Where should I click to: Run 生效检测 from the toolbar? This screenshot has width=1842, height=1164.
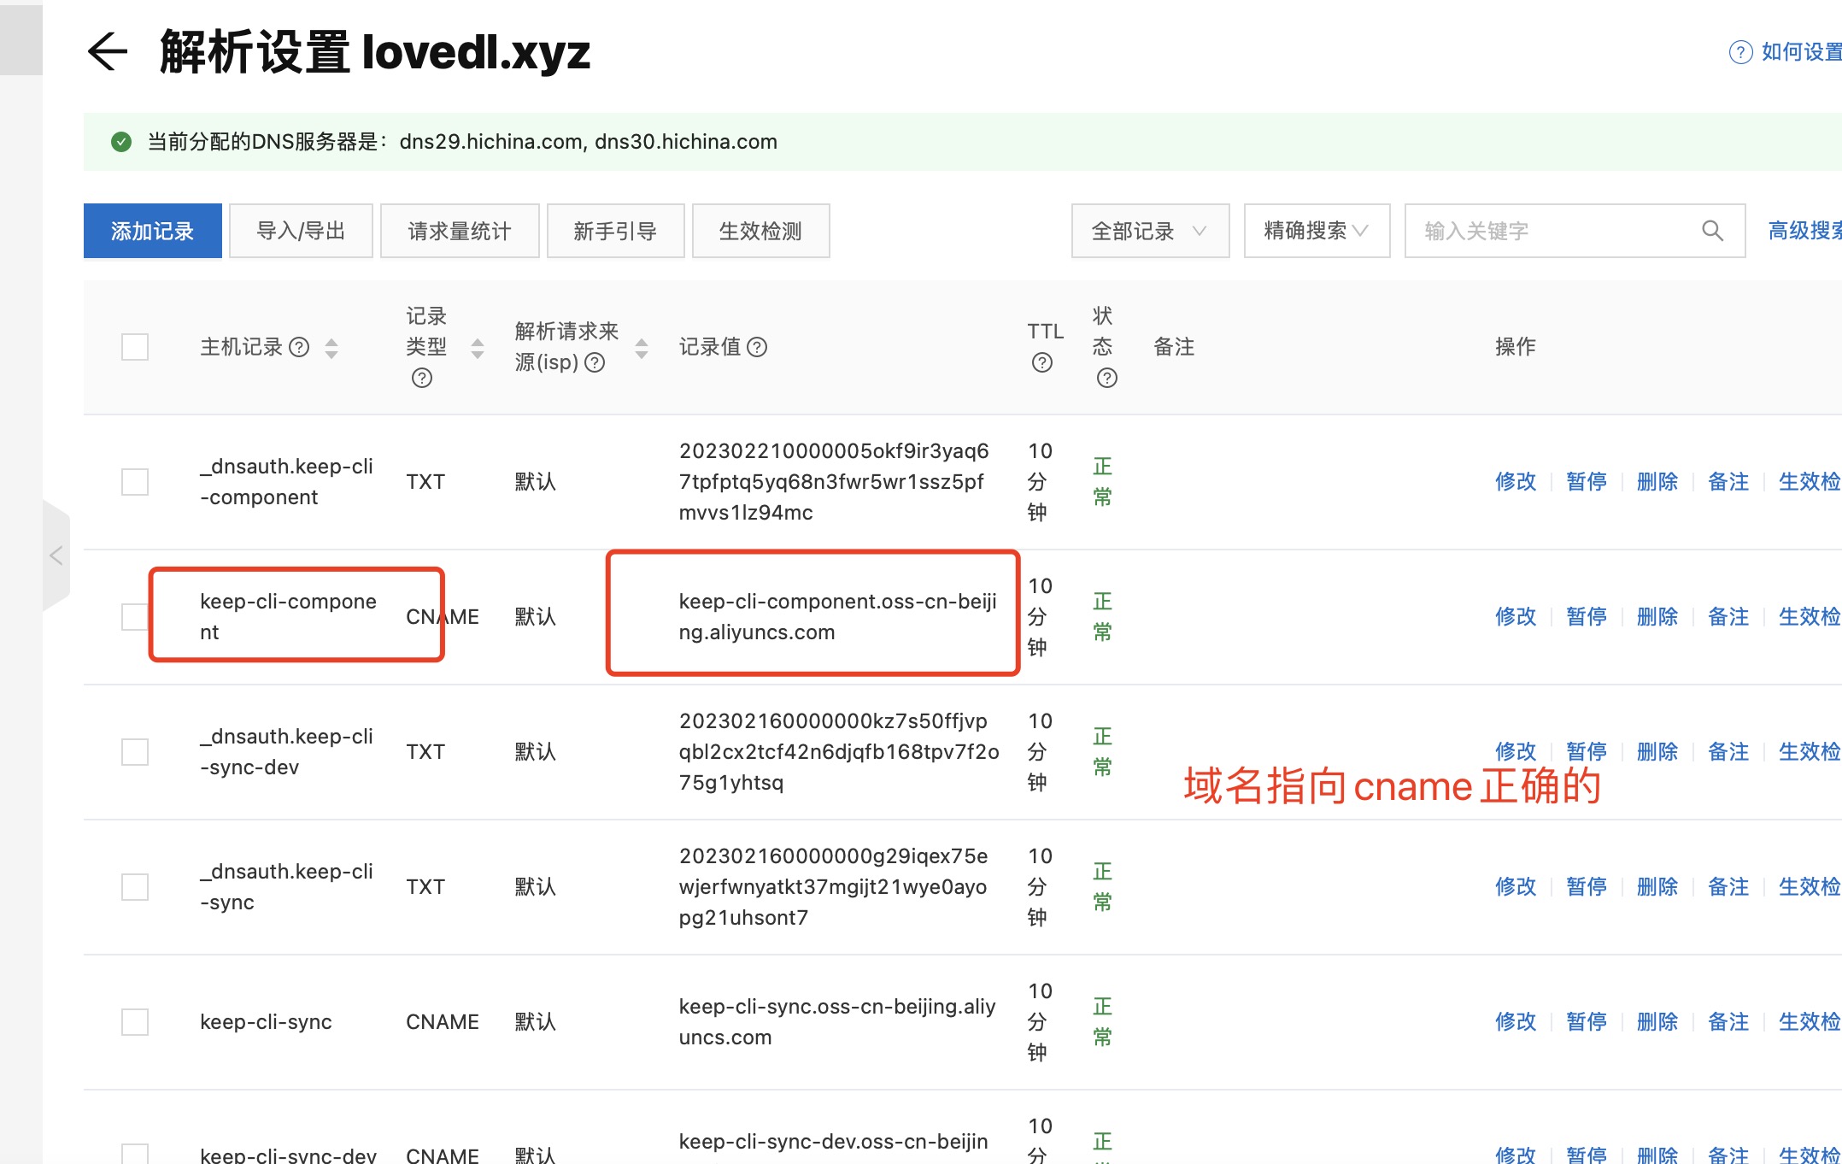(x=760, y=231)
